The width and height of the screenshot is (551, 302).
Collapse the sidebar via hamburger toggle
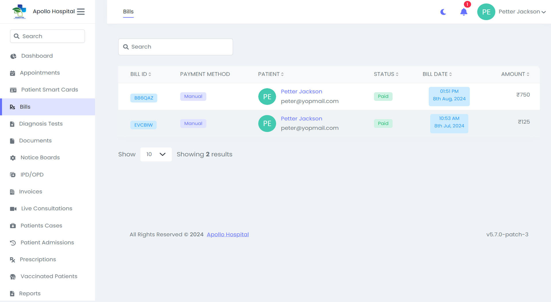point(81,11)
